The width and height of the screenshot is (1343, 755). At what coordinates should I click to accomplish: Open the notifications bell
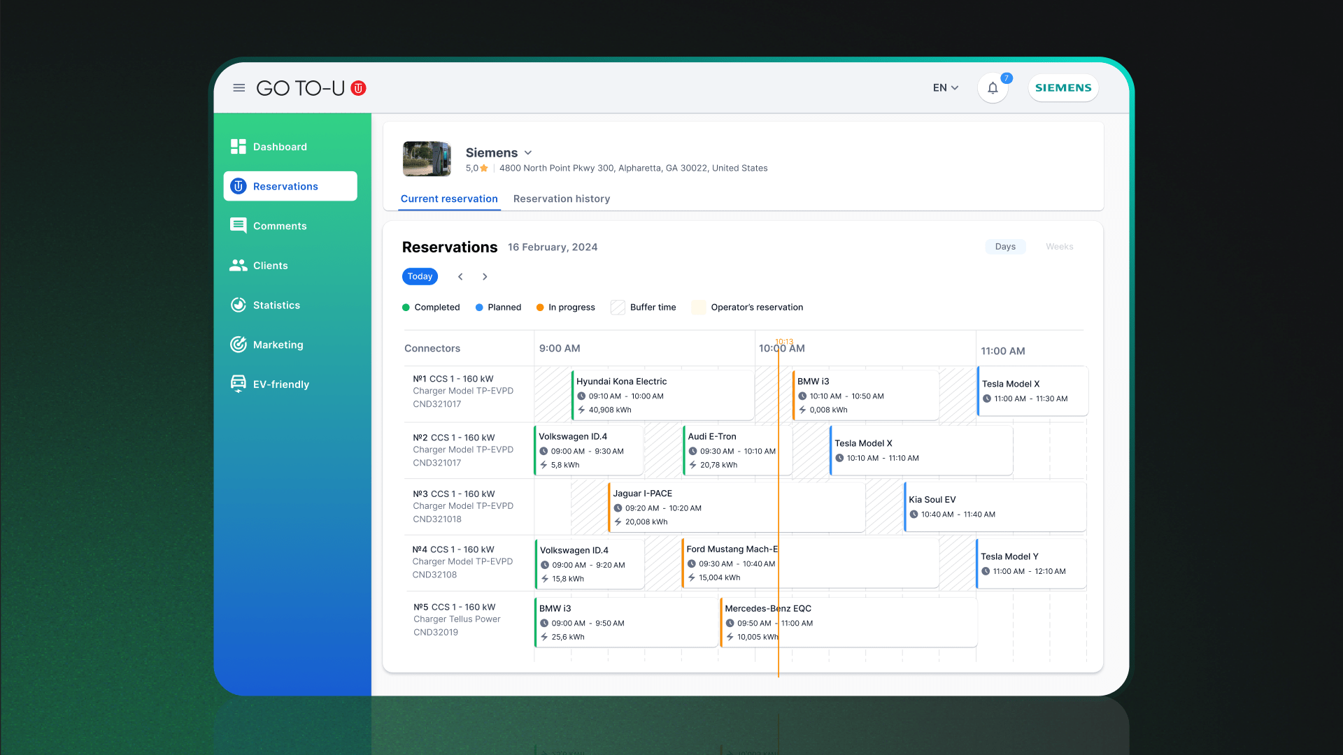[993, 88]
